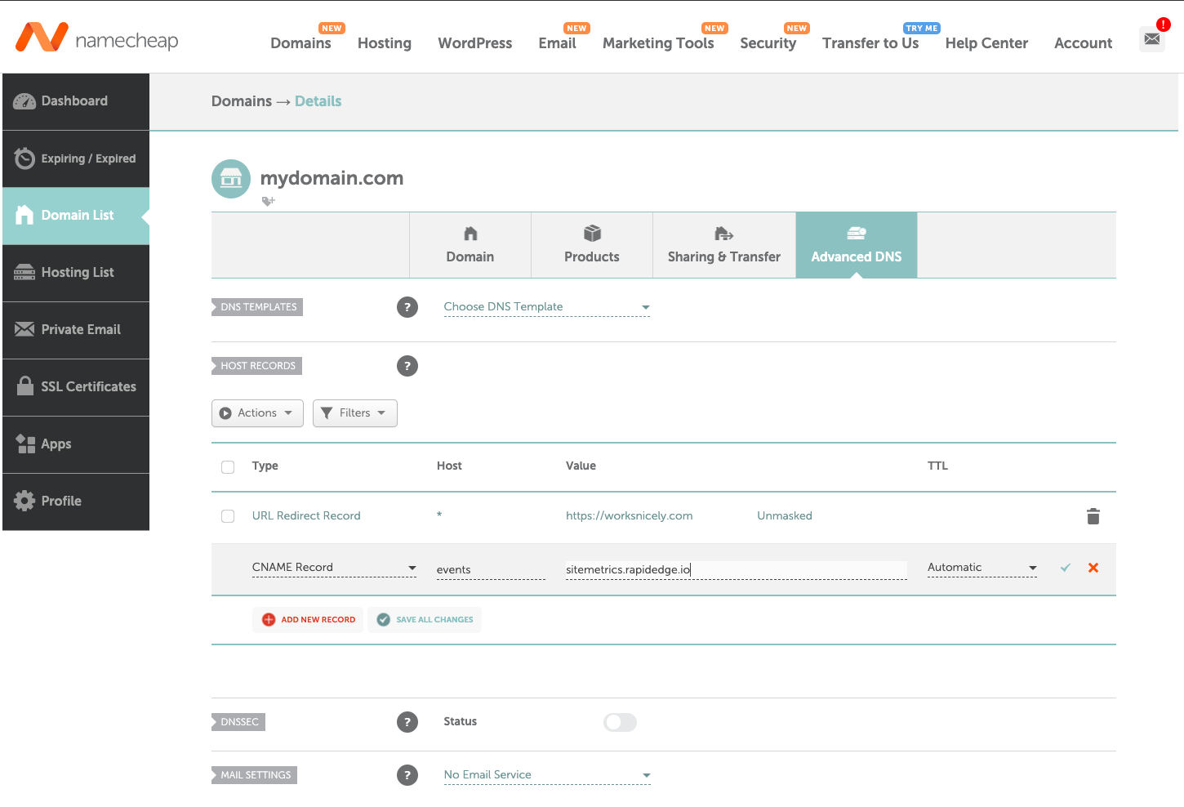Select Expiring / Expired in the sidebar
1184x807 pixels.
click(76, 158)
